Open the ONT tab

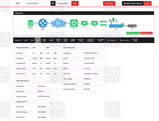point(26,40)
